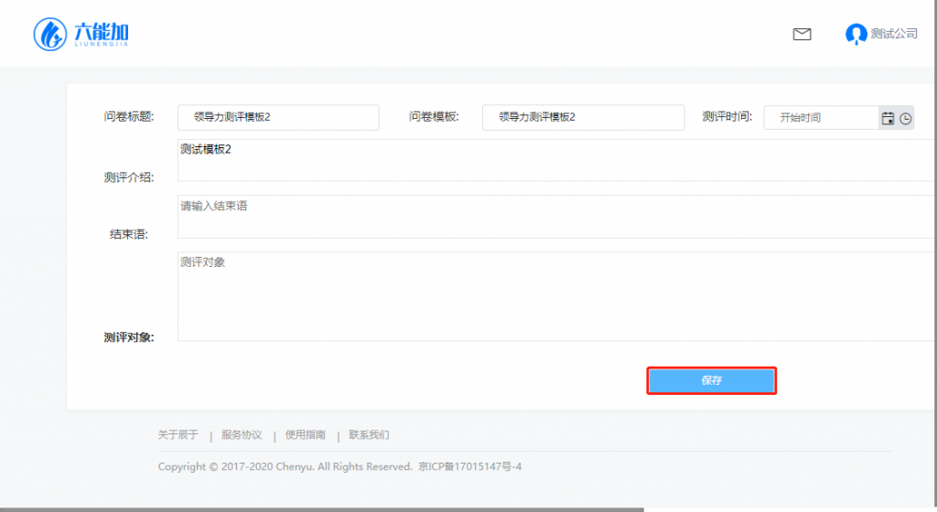Click the 开始时间 start time field

[821, 118]
